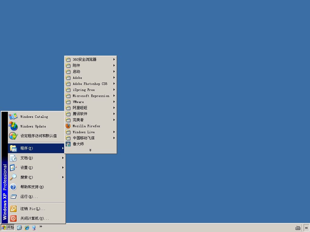The width and height of the screenshot is (310, 232).
Task: Click the 帮助和支持 question mark icon
Action: pos(13,187)
